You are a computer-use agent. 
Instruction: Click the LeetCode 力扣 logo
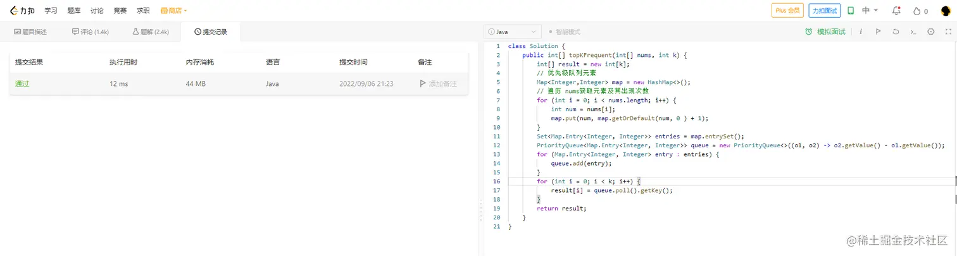tap(22, 11)
